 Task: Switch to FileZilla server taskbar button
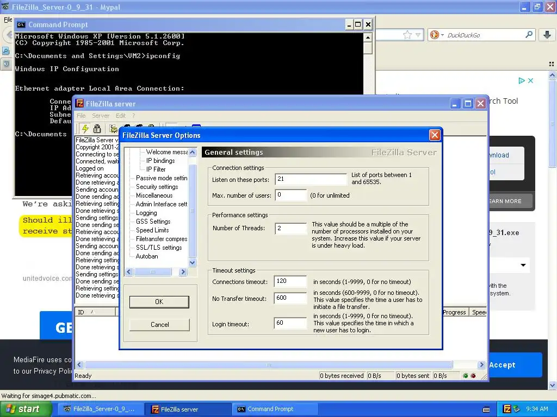[x=187, y=409]
